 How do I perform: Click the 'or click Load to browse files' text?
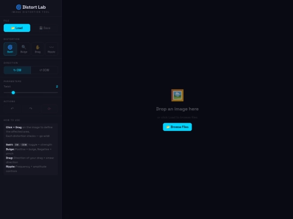(177, 117)
